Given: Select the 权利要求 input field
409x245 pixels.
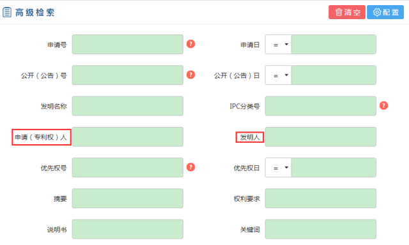Looking at the screenshot, I should pos(321,198).
